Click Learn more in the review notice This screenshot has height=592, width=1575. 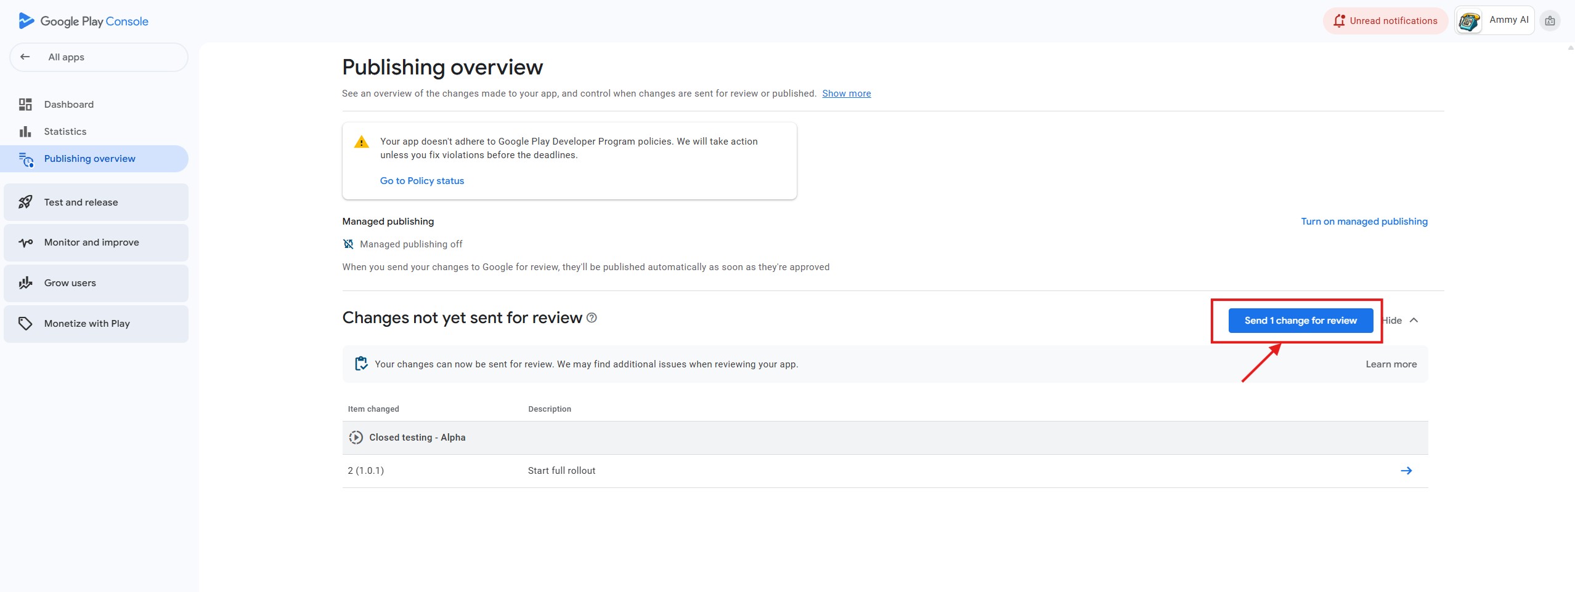(x=1391, y=364)
